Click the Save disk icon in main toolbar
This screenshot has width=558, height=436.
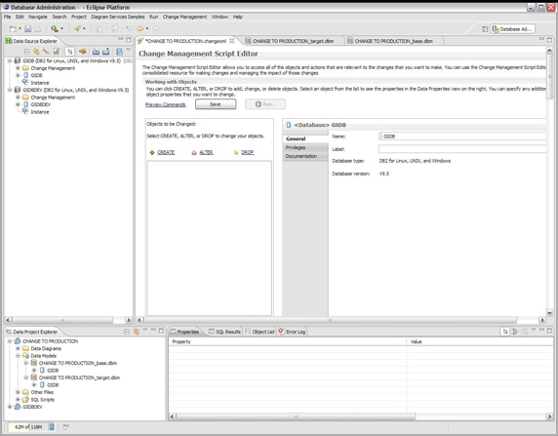pyautogui.click(x=28, y=29)
